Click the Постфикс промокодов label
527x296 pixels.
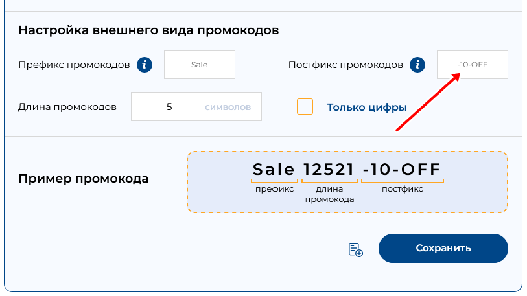point(345,65)
